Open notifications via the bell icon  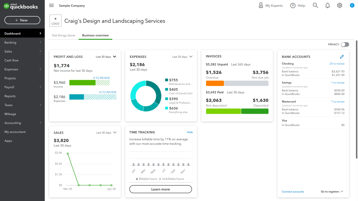coord(327,5)
